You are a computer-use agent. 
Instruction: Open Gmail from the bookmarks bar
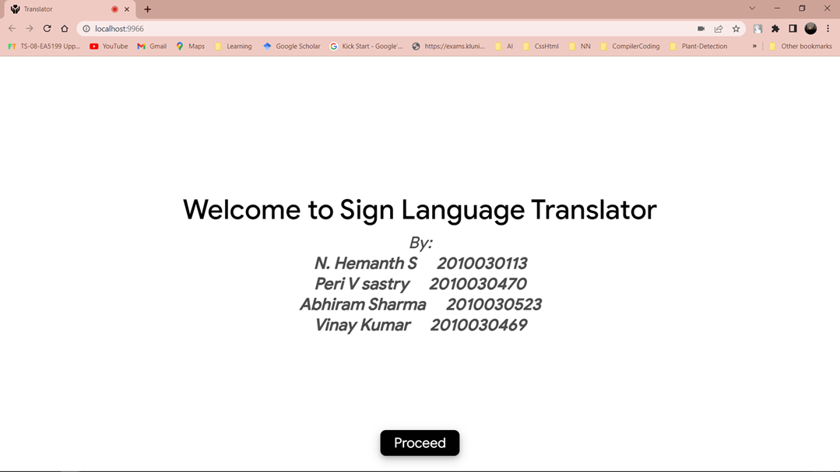139,46
